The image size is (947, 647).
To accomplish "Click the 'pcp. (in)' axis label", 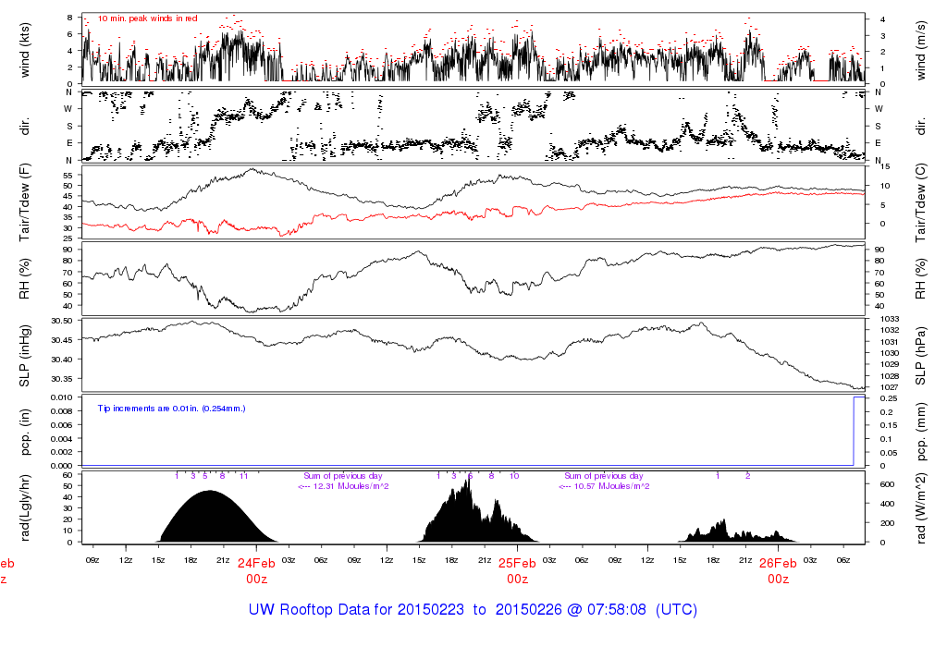I will 25,430.
